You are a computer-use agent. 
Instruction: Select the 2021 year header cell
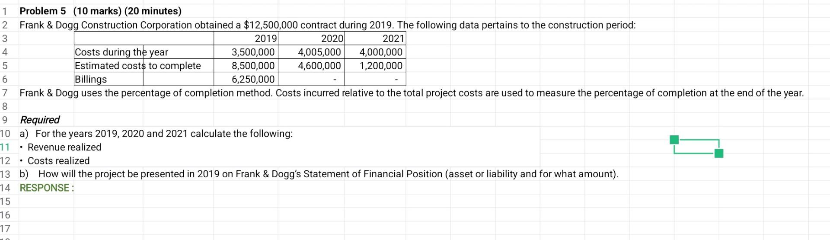[x=375, y=38]
